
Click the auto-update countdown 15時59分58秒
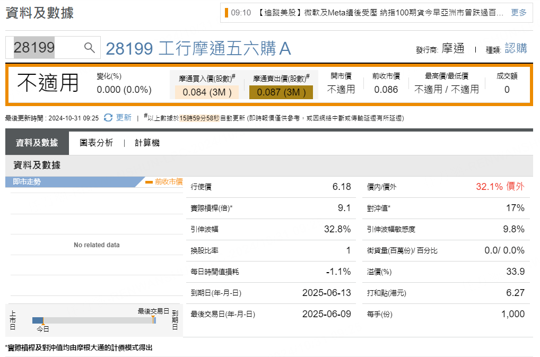199,118
